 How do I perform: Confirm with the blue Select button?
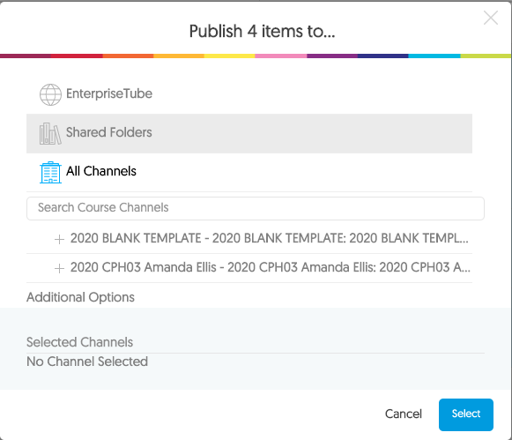pyautogui.click(x=466, y=414)
